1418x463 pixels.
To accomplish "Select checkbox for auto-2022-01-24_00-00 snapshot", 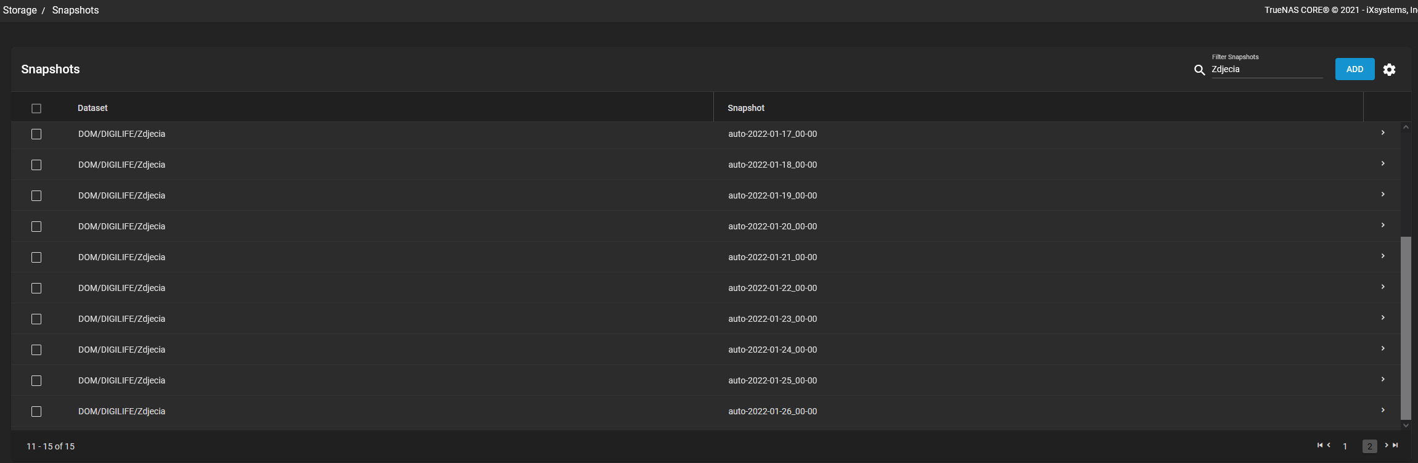I will [36, 350].
